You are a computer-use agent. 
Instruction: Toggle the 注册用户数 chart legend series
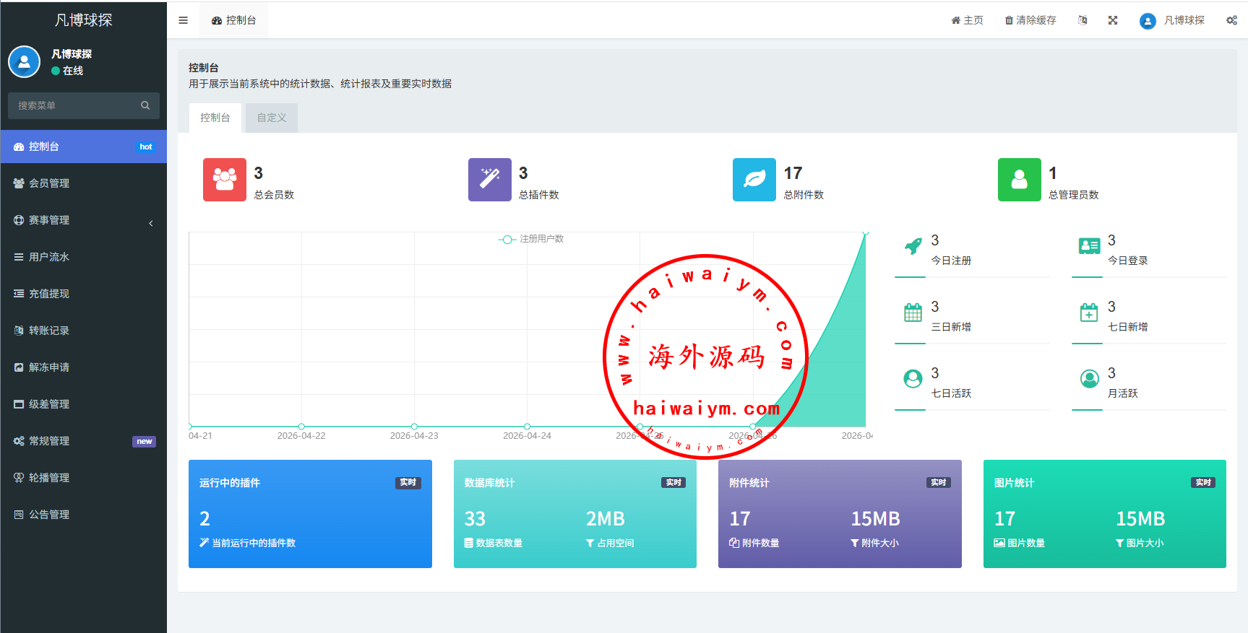click(531, 239)
